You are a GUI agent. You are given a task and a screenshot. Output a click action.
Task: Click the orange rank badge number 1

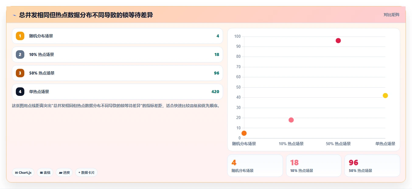click(20, 36)
